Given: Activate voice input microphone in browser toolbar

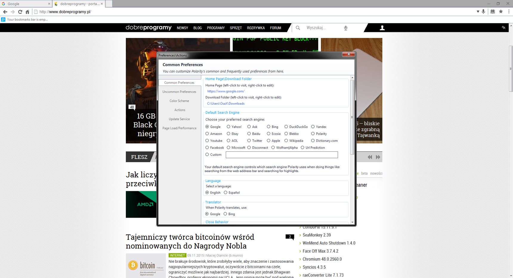Looking at the screenshot, I should click(x=483, y=11).
